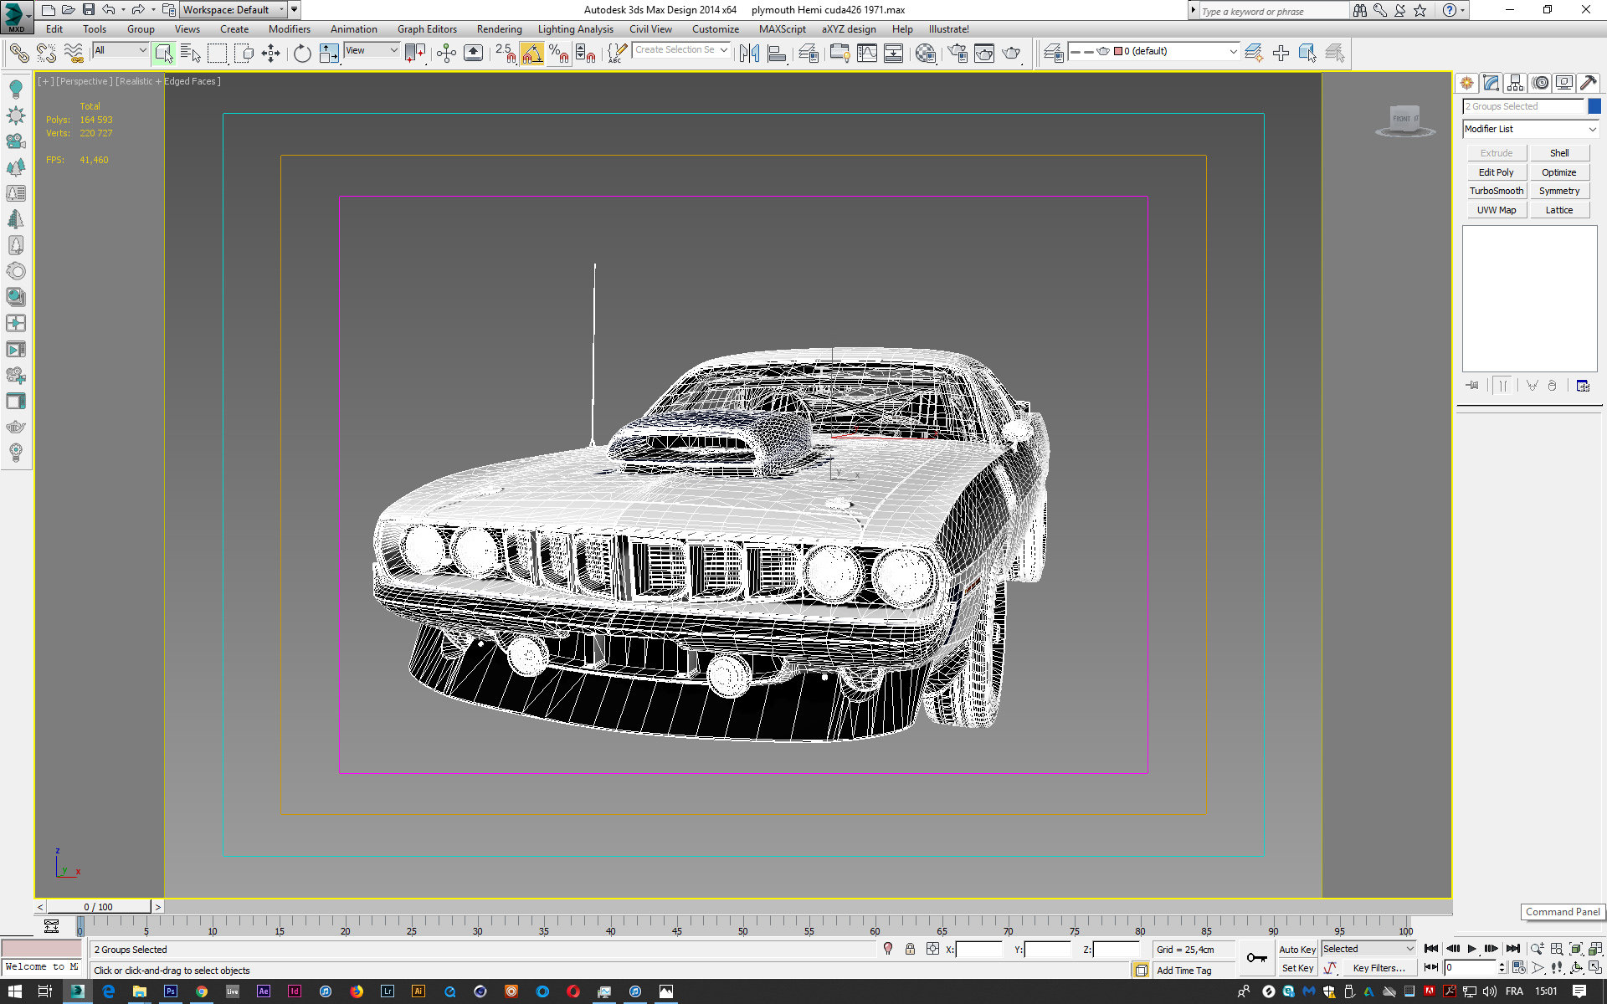Click the blue object color swatch
The width and height of the screenshot is (1607, 1004).
1594,106
